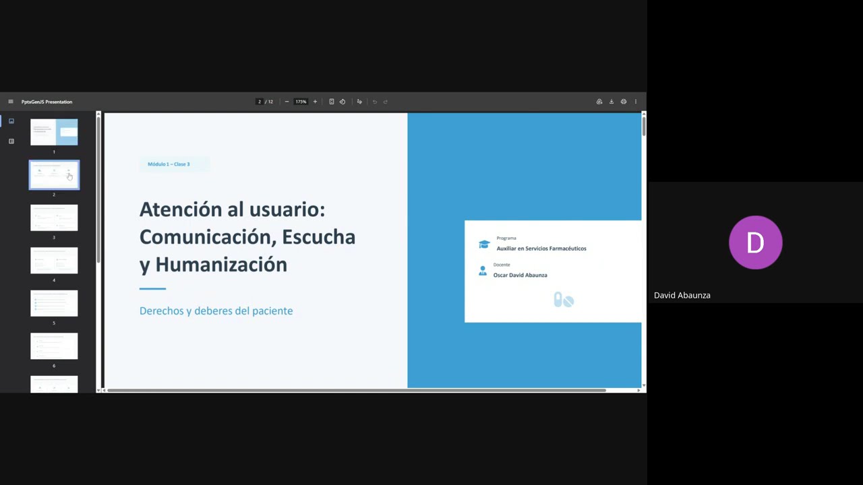Open document outline view in sidebar
Screen dimensions: 863x485
click(11, 141)
